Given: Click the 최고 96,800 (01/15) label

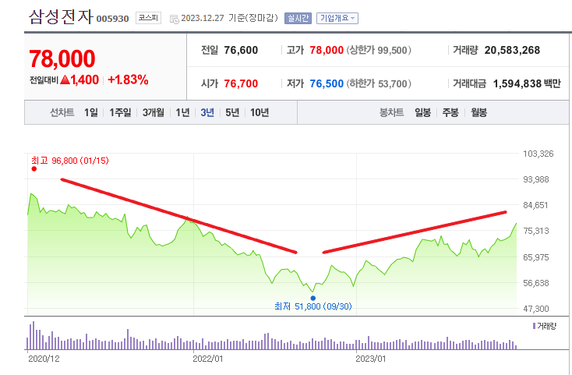Looking at the screenshot, I should (70, 161).
